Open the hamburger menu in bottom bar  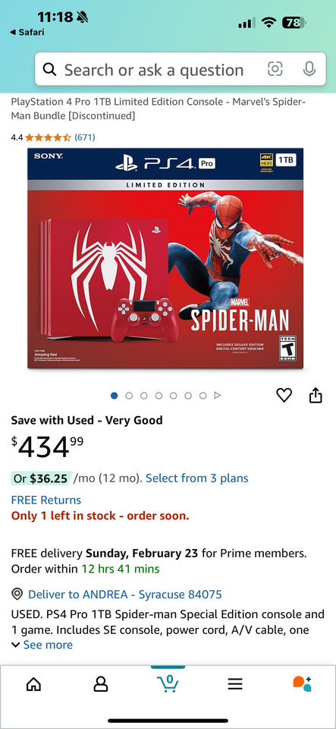[235, 683]
